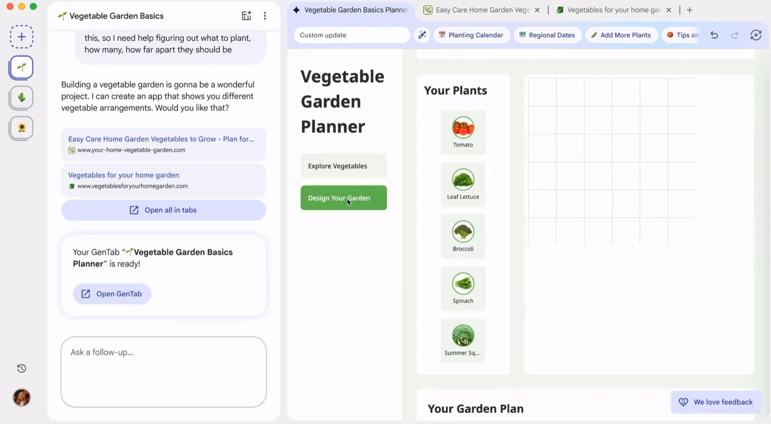
Task: Open a new tab with plus button
Action: click(x=689, y=10)
